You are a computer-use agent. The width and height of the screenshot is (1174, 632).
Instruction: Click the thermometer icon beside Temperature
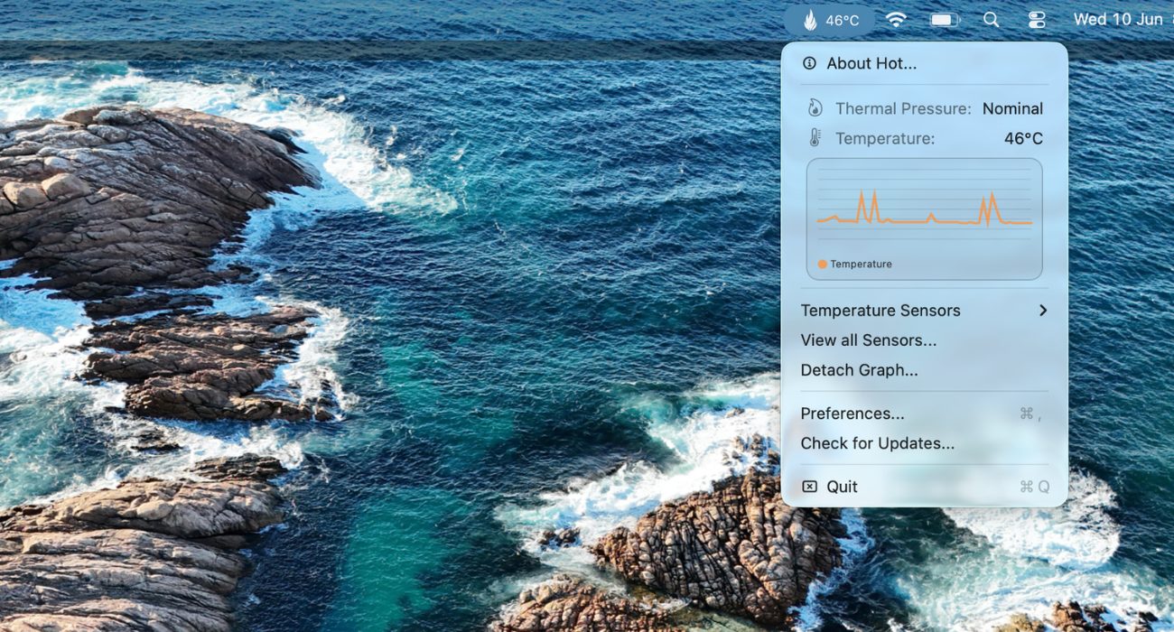815,138
